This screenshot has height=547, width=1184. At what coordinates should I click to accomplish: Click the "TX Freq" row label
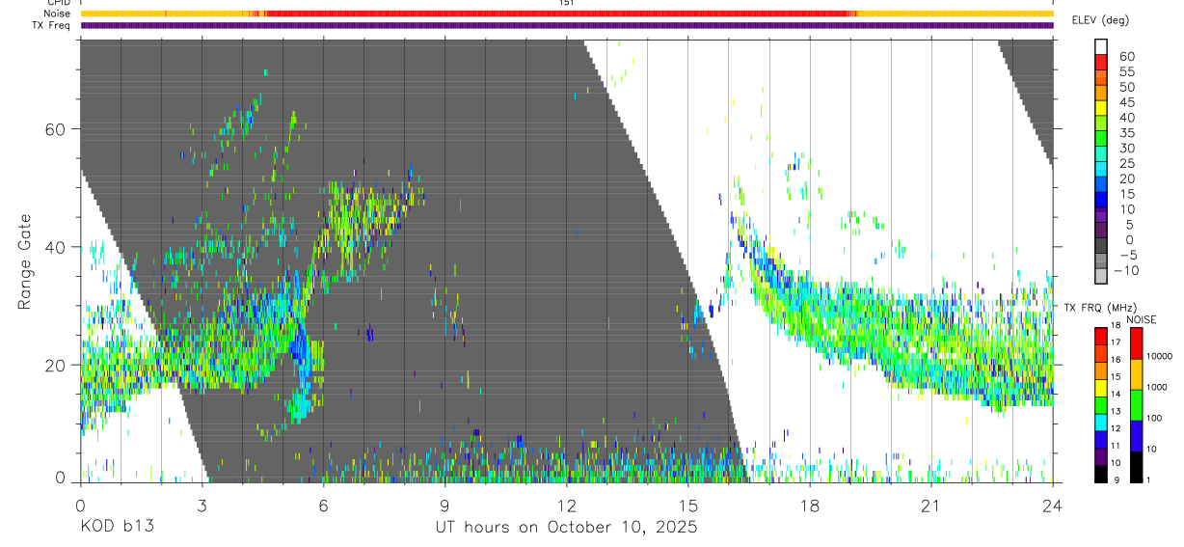[x=53, y=25]
